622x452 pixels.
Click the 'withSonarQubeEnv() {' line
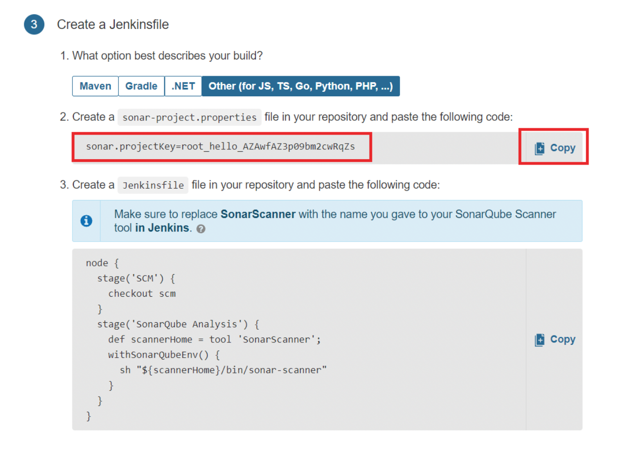click(x=164, y=355)
